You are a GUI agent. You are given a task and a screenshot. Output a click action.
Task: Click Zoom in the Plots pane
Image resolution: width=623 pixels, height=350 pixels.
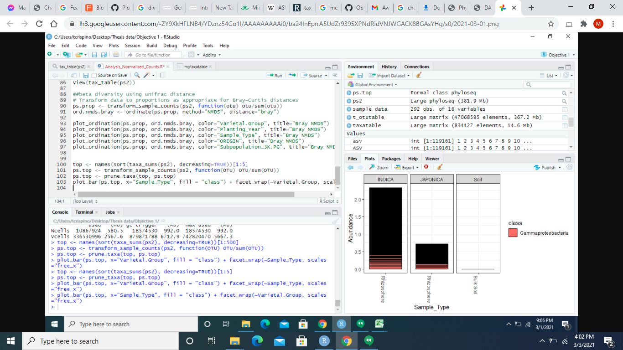(x=379, y=167)
